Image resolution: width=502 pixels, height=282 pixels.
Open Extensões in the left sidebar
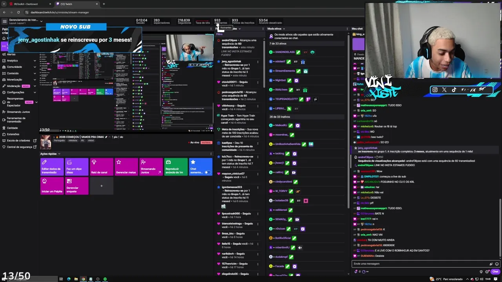13,134
